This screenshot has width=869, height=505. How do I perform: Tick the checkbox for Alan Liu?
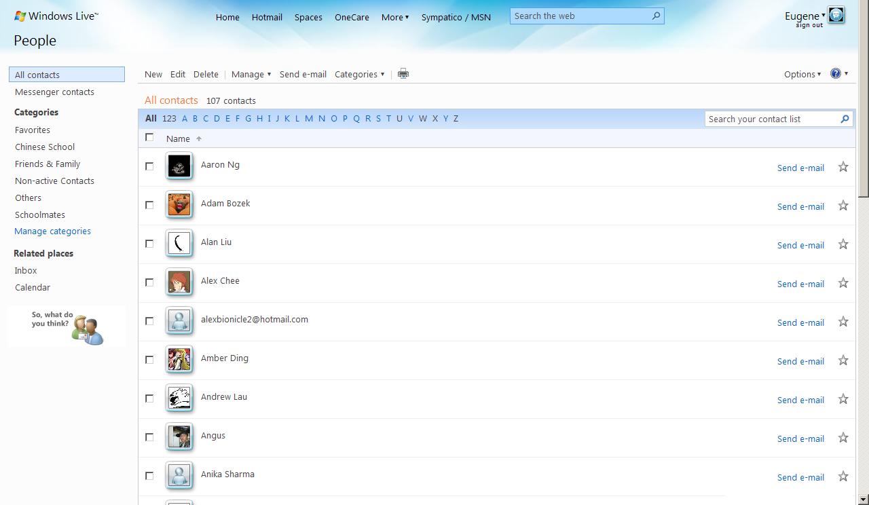[149, 244]
